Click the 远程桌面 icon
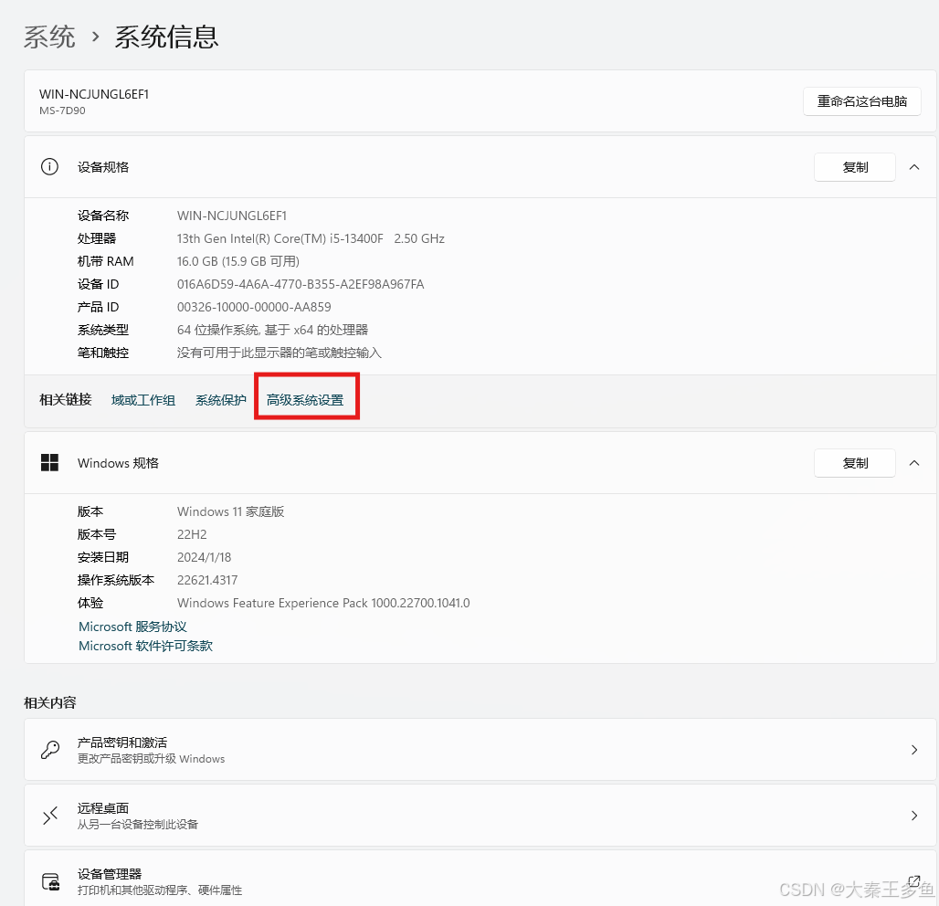The image size is (939, 906). tap(50, 816)
